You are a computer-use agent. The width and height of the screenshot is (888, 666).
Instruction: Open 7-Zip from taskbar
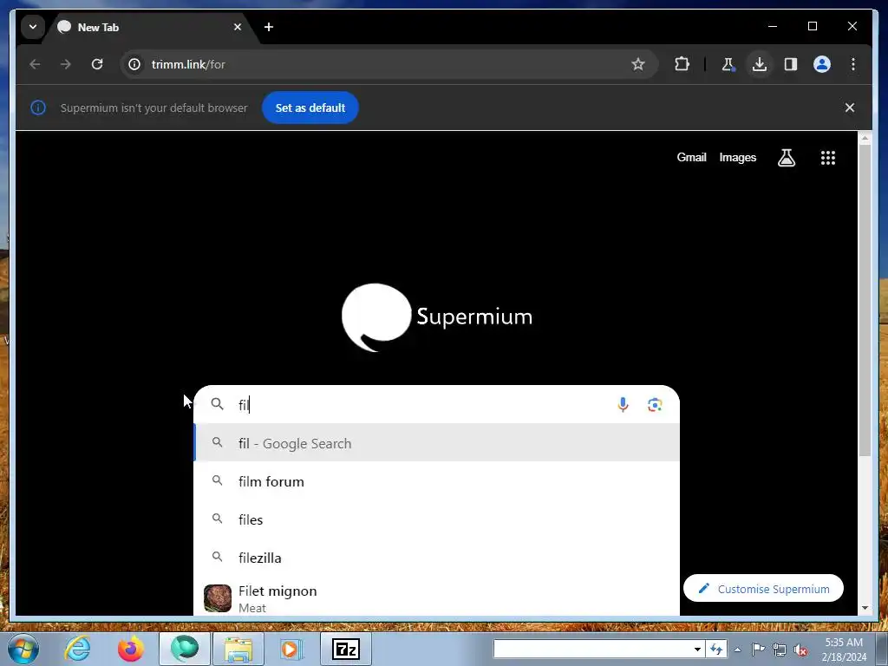pyautogui.click(x=345, y=649)
